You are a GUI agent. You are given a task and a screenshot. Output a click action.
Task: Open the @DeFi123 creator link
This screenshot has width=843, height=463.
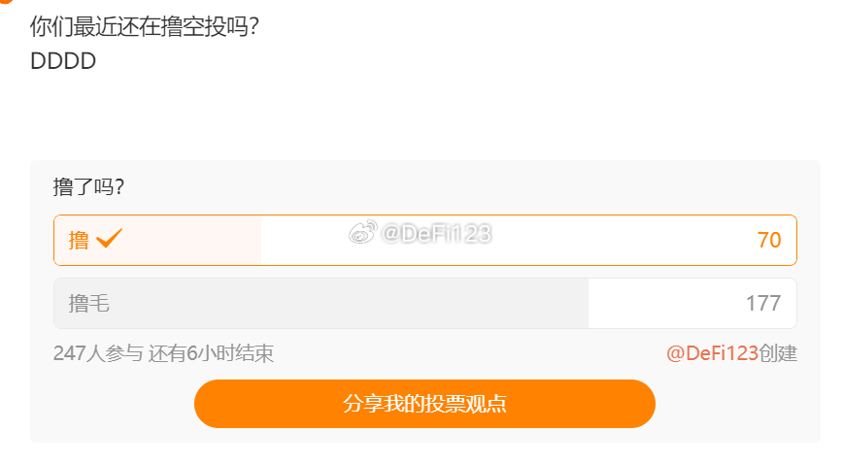(712, 353)
